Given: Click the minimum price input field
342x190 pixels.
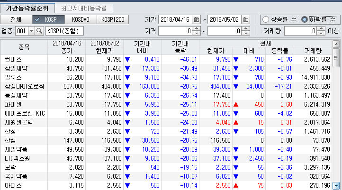Looking at the screenshot, I should pos(175,31).
